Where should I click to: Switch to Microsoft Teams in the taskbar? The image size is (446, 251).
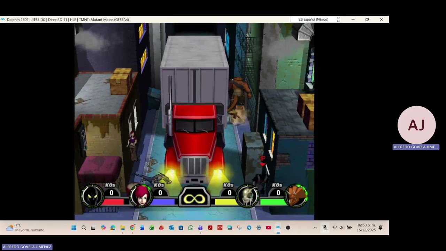pyautogui.click(x=200, y=228)
